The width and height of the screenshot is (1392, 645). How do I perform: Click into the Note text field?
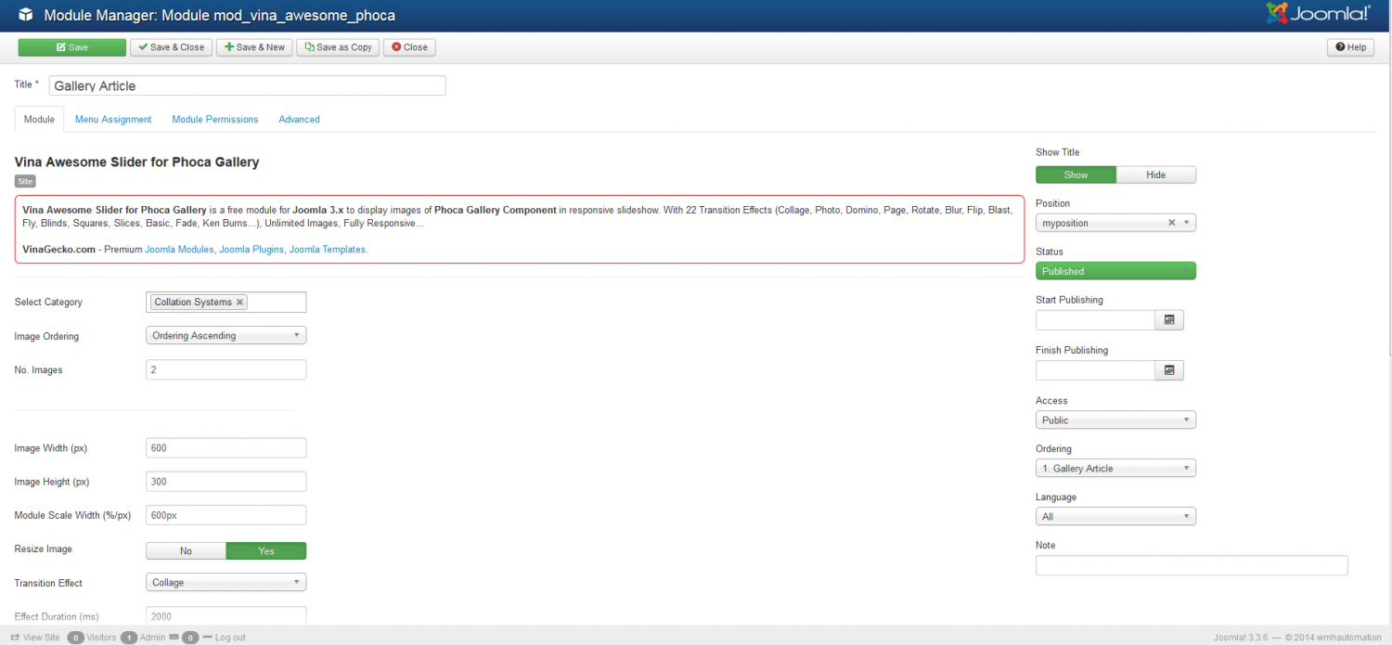(1191, 565)
